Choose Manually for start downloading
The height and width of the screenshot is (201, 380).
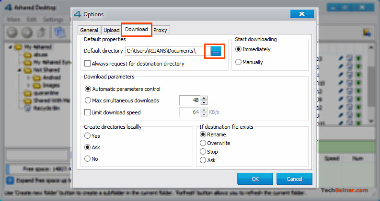(249, 62)
